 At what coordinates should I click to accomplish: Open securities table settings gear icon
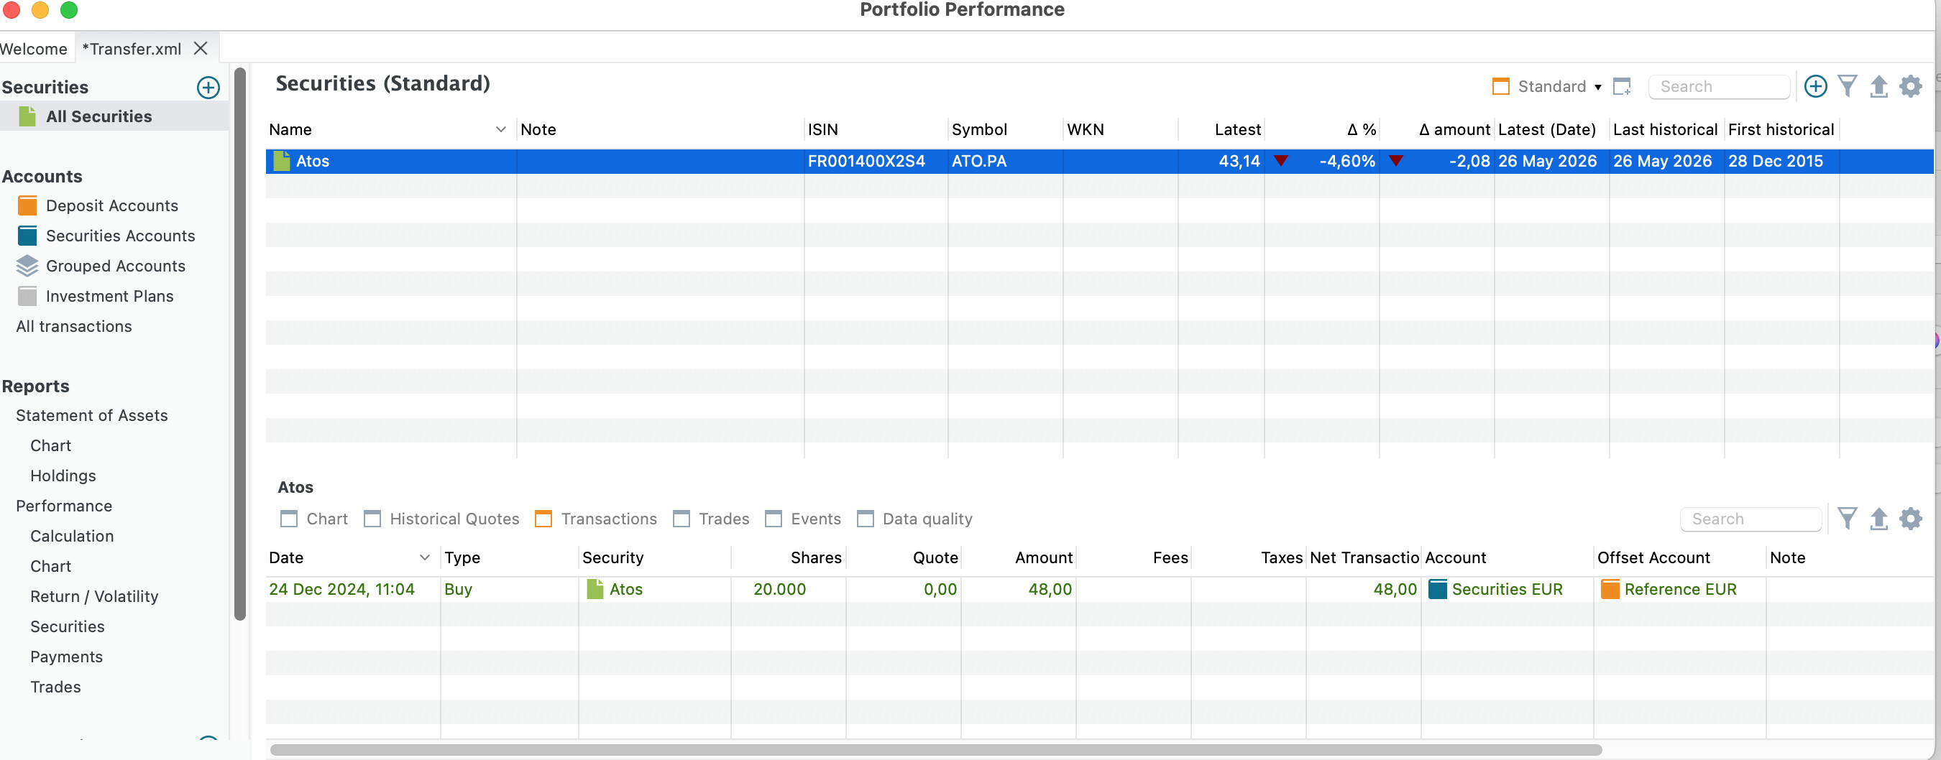point(1910,87)
